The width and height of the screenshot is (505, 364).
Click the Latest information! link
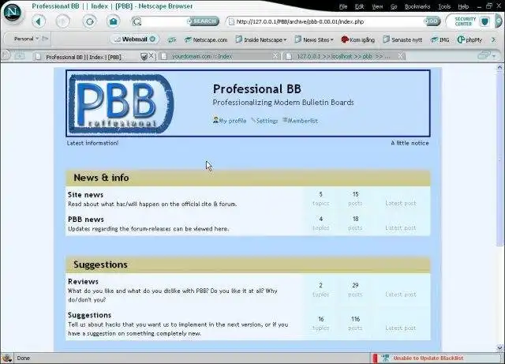click(92, 143)
